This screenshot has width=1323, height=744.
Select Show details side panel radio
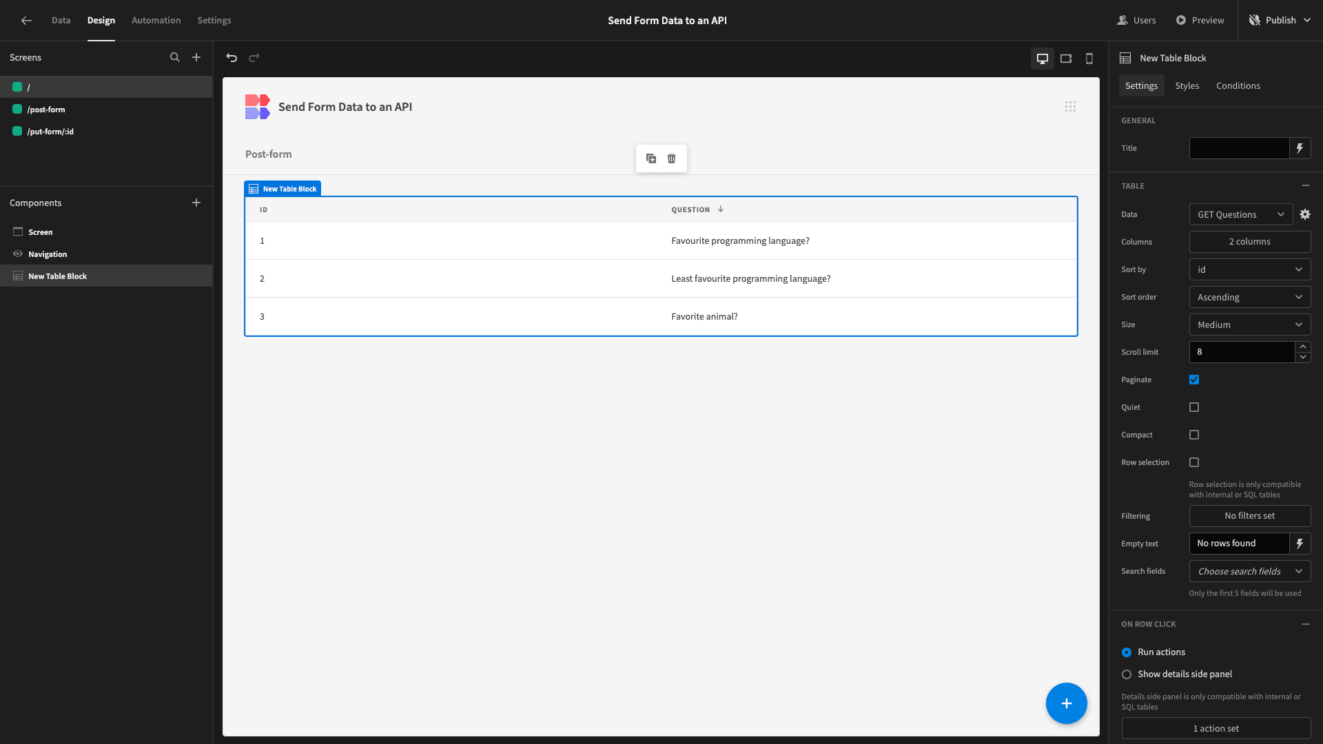click(1127, 674)
